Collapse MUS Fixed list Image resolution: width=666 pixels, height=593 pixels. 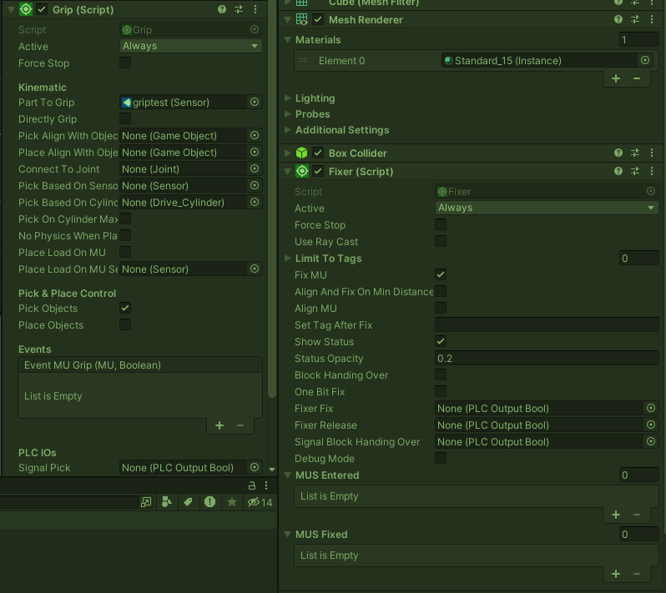pyautogui.click(x=288, y=535)
